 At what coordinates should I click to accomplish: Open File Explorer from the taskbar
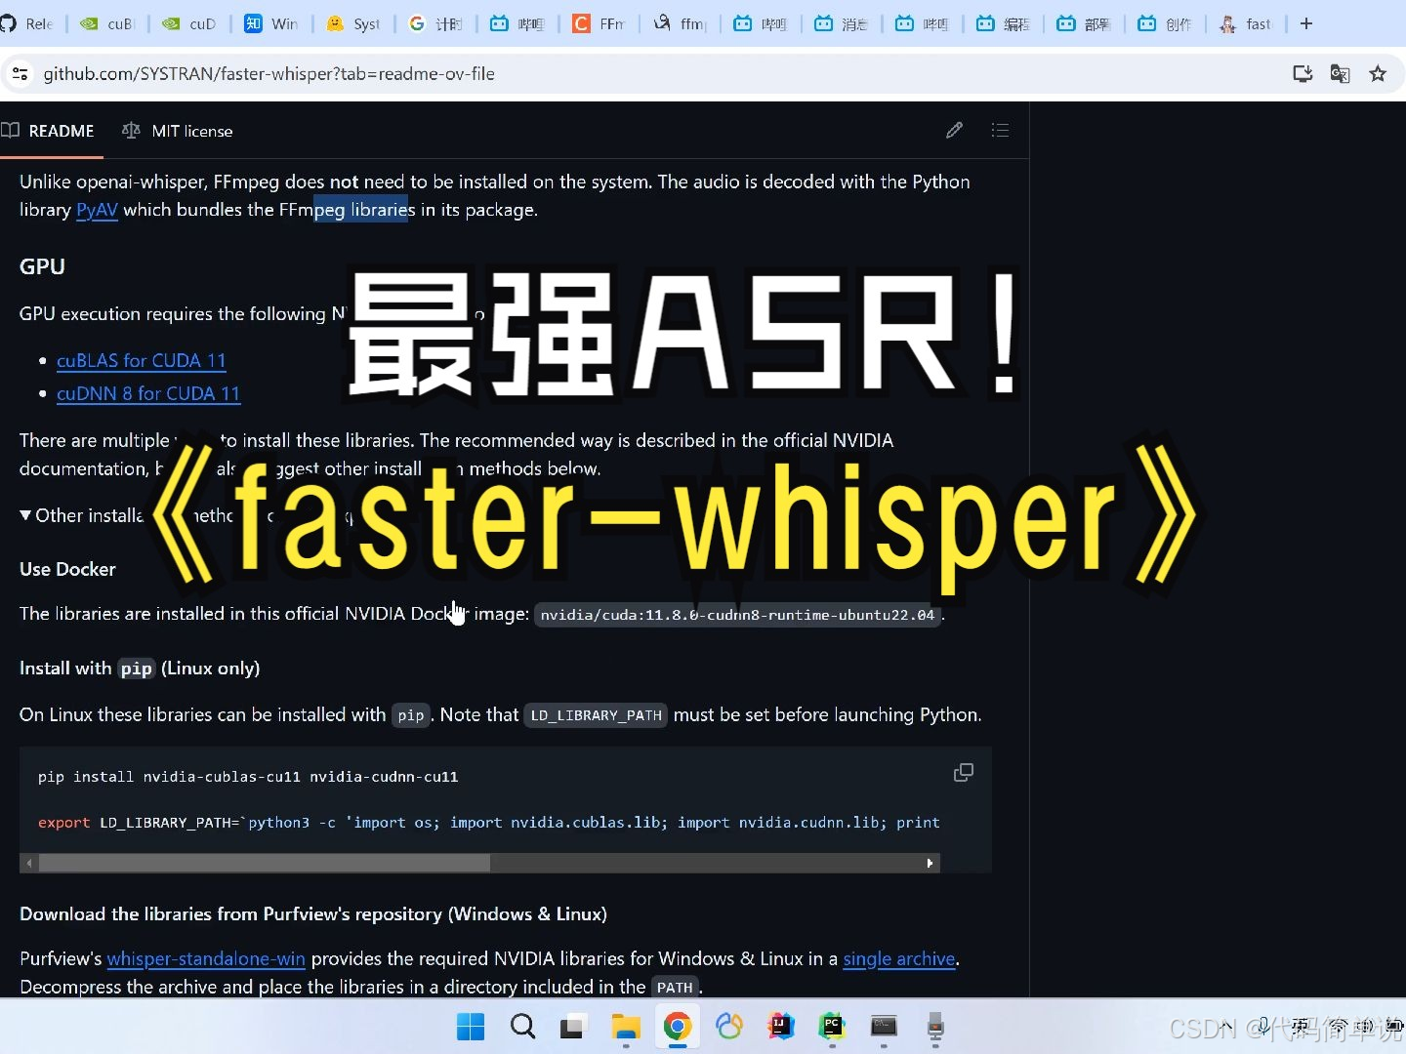point(626,1027)
